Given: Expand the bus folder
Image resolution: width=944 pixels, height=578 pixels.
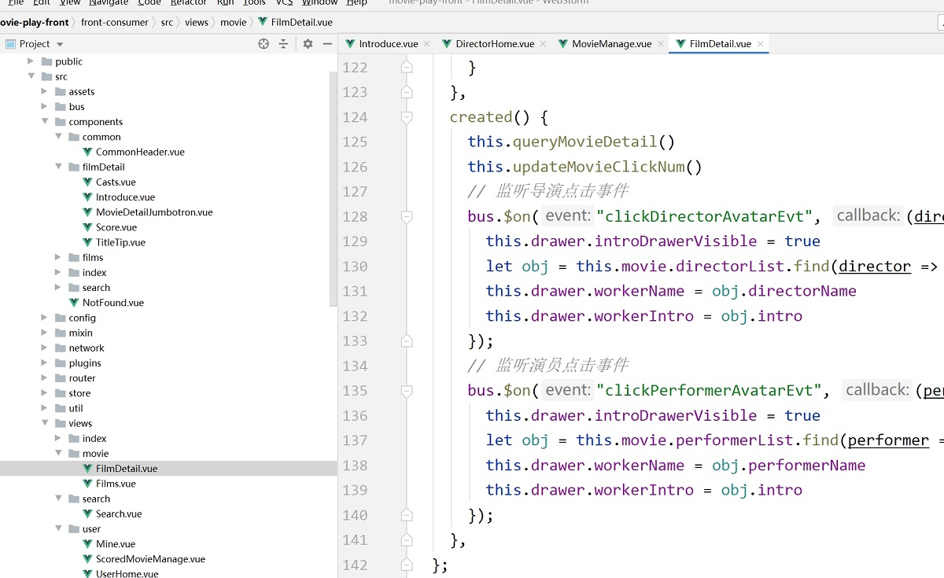Looking at the screenshot, I should click(44, 106).
